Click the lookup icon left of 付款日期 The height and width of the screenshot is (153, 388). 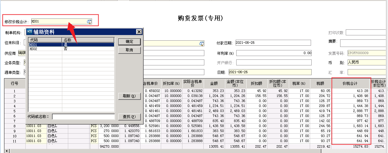202,43
